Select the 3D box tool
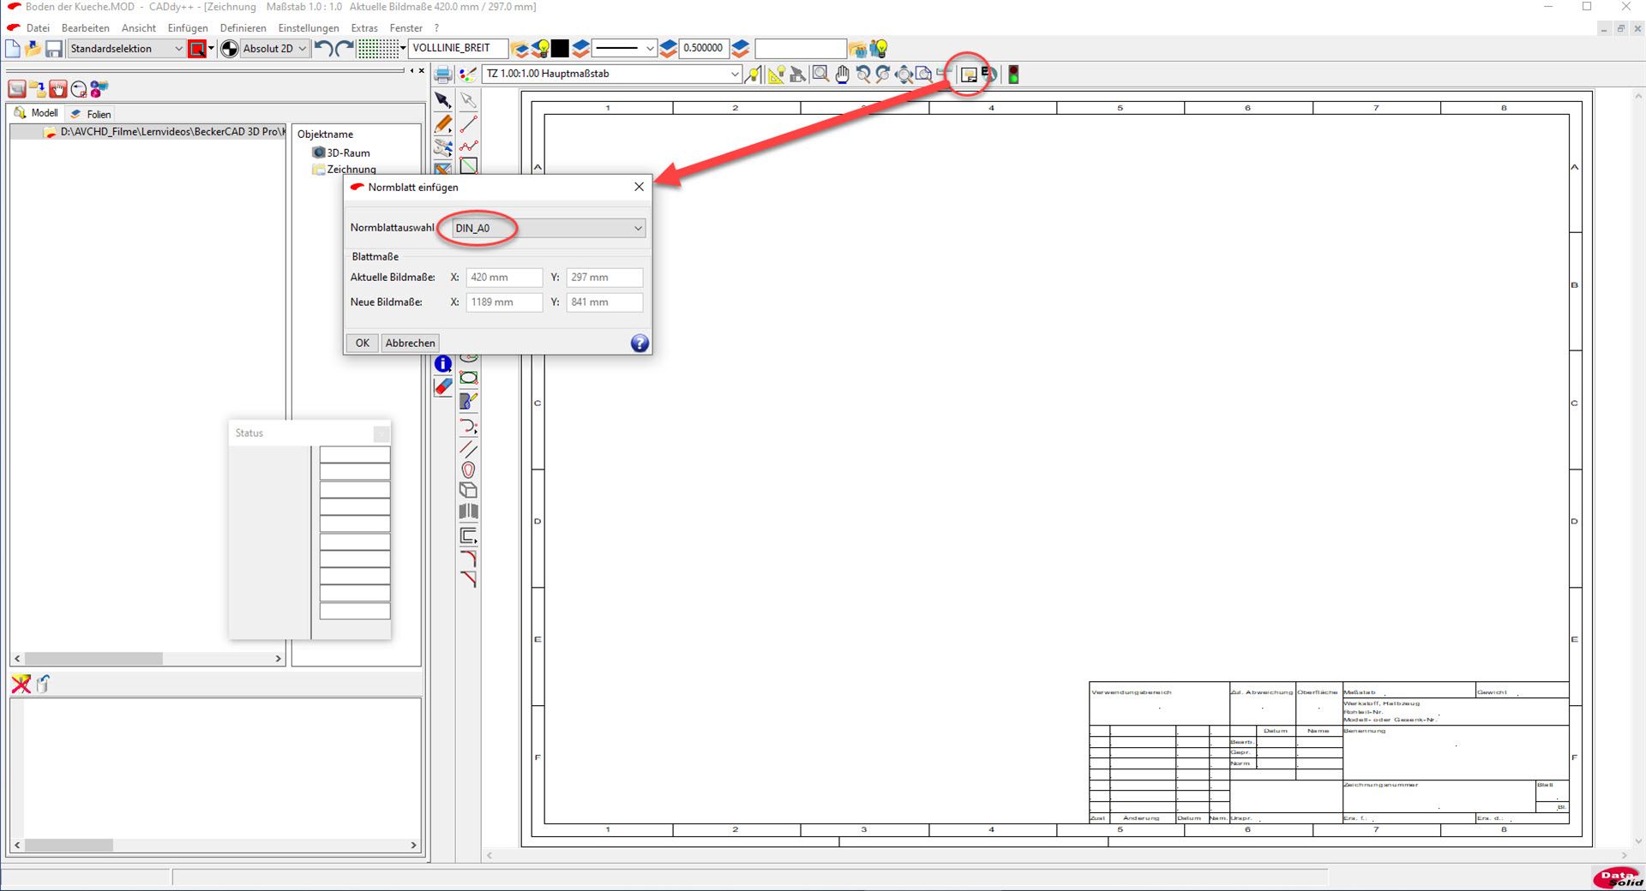Screen dimensions: 1646x891 pyautogui.click(x=468, y=490)
